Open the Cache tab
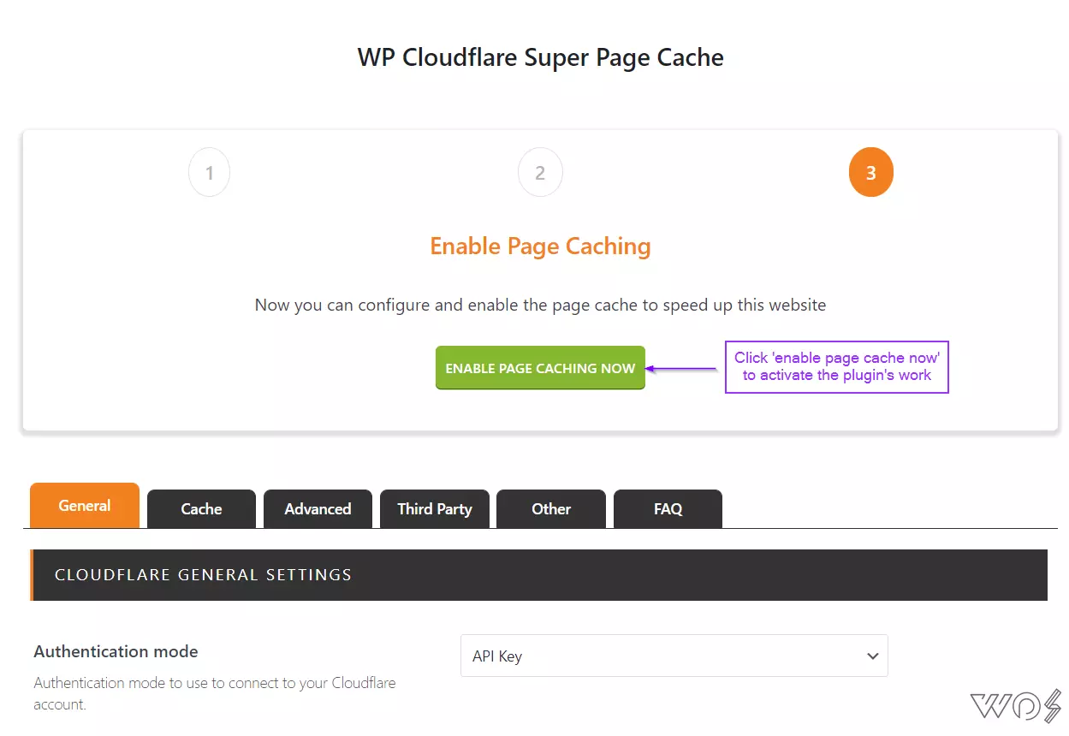This screenshot has width=1069, height=736. point(201,509)
